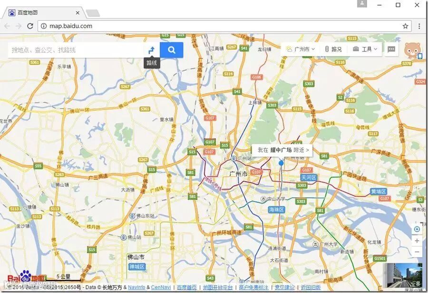Expand the 工具 tools dropdown

point(365,49)
